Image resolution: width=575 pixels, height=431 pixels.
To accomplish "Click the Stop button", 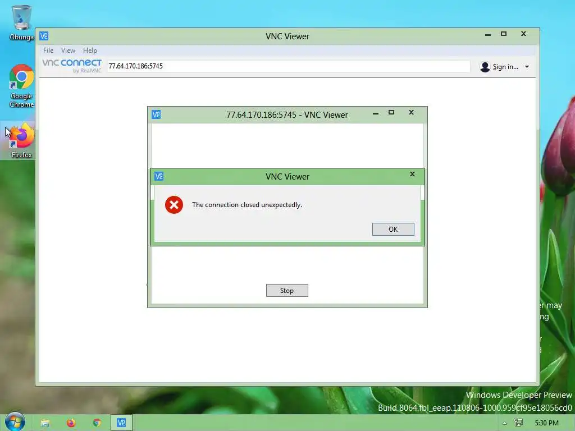I will pos(287,290).
